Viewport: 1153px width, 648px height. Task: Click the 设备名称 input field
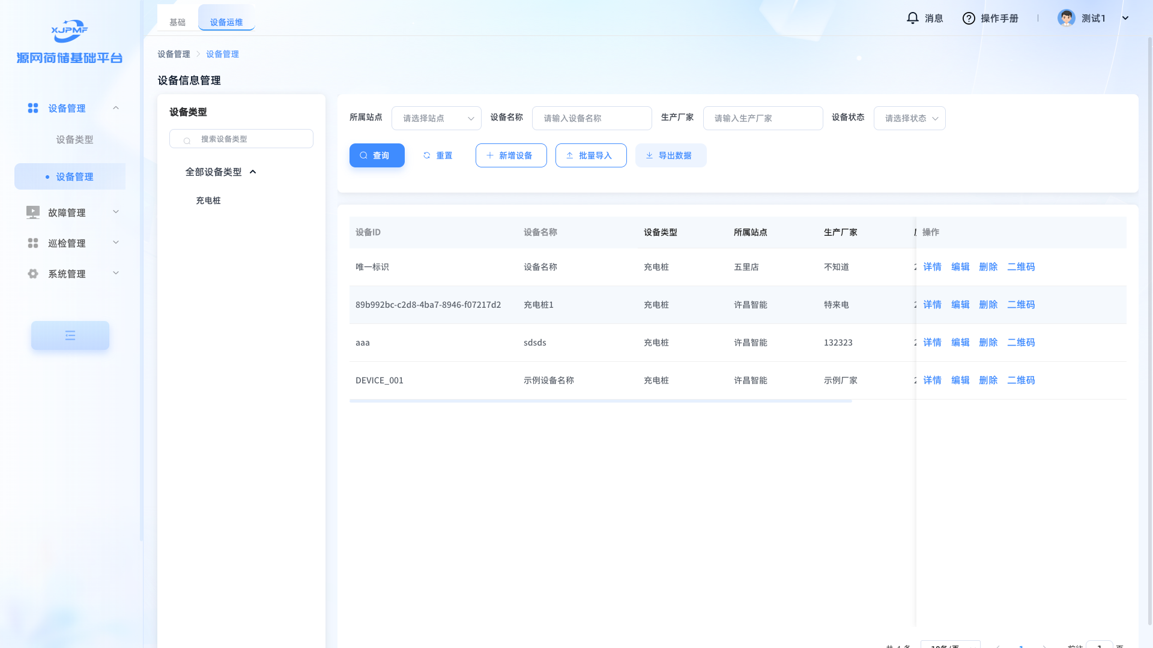[592, 118]
